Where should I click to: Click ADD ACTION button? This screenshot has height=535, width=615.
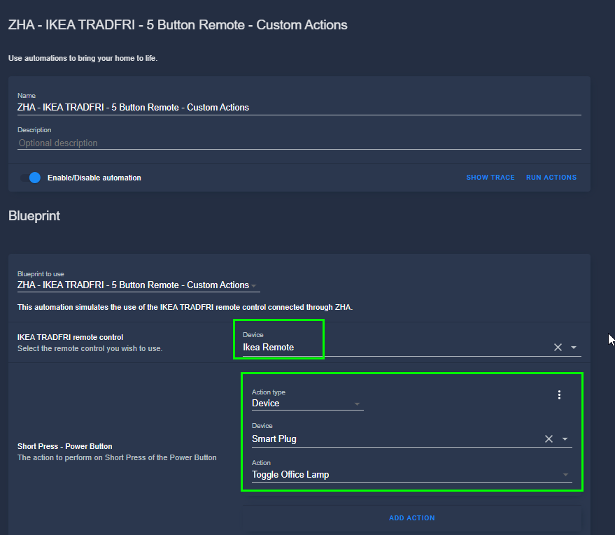click(412, 518)
